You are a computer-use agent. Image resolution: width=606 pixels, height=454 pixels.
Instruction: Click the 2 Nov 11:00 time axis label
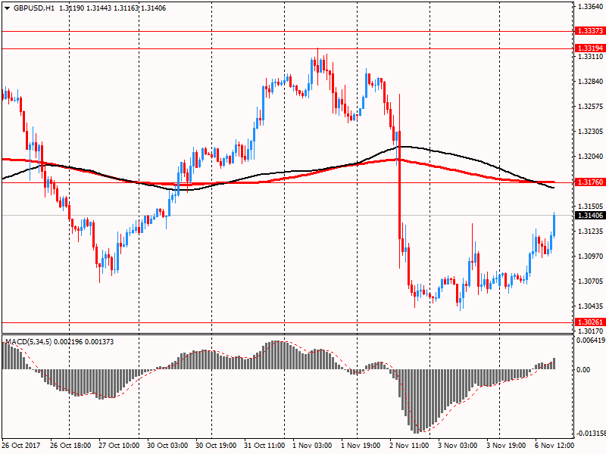coord(409,446)
